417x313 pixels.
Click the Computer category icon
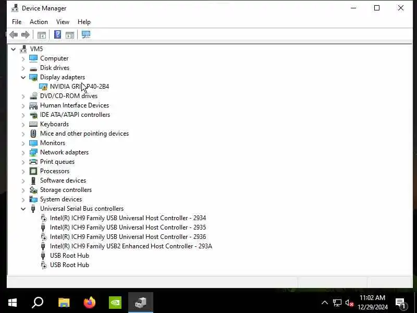33,58
